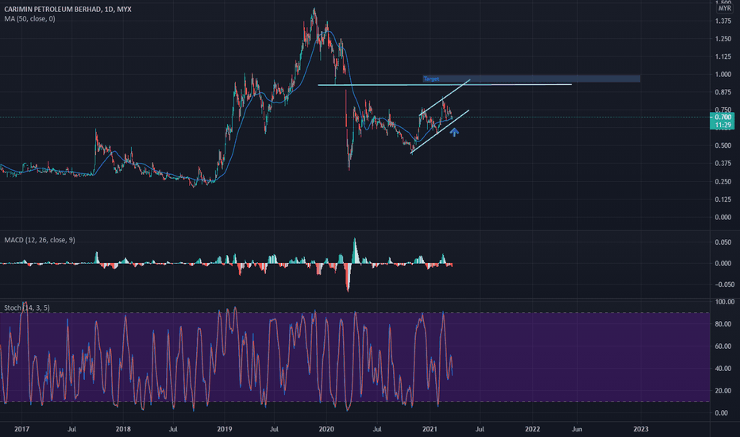The image size is (740, 437).
Task: Click 1.000 on the price axis
Action: (x=723, y=74)
